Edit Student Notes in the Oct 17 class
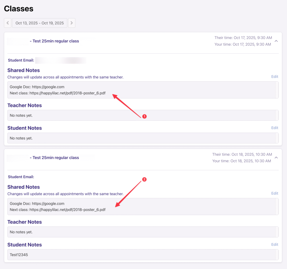The height and width of the screenshot is (269, 287). point(274,128)
